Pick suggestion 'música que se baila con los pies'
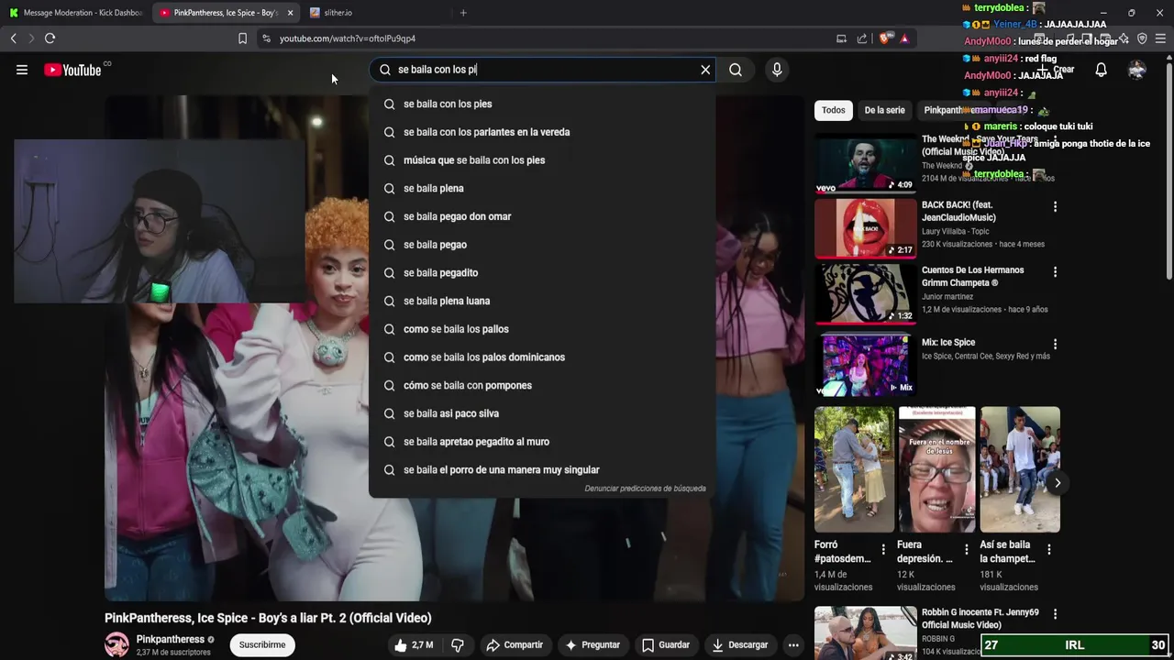 [541, 160]
